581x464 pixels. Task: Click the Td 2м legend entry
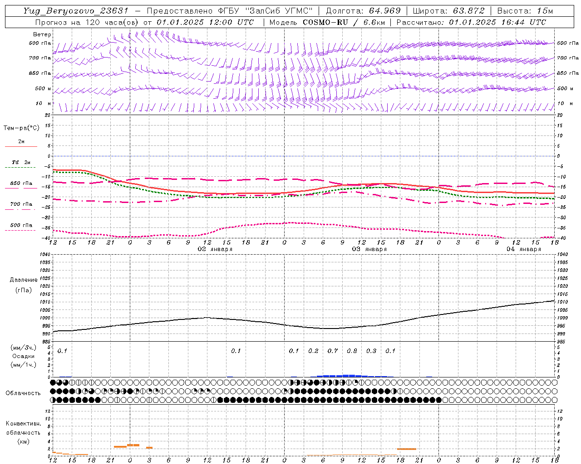pos(21,162)
